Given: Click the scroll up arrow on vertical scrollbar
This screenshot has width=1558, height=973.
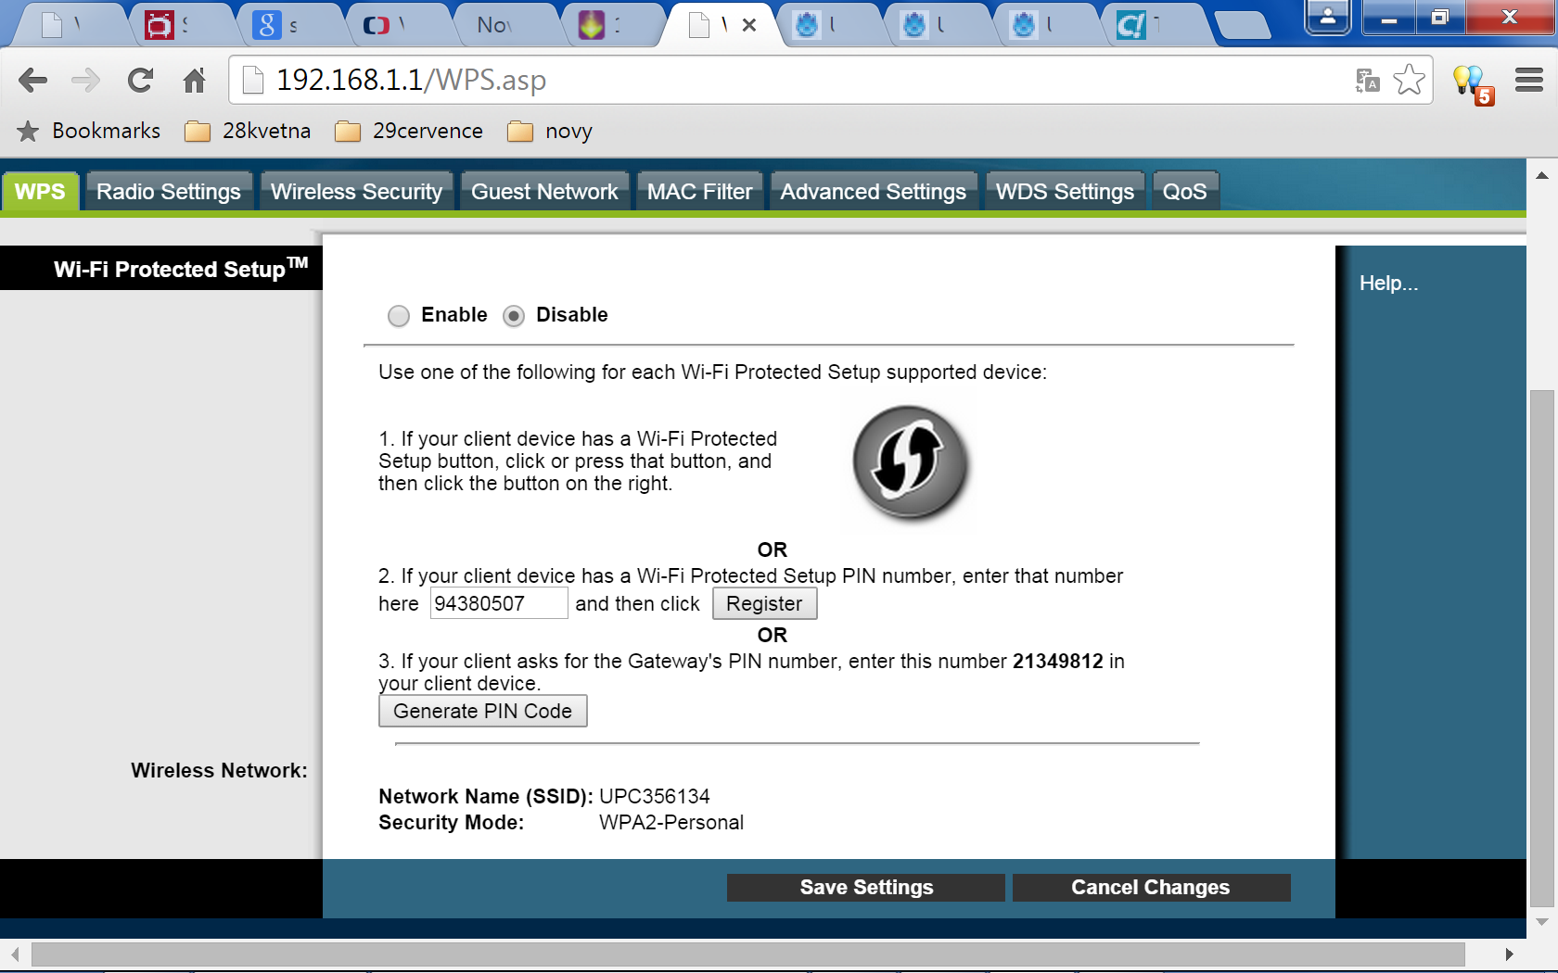Looking at the screenshot, I should (1542, 175).
